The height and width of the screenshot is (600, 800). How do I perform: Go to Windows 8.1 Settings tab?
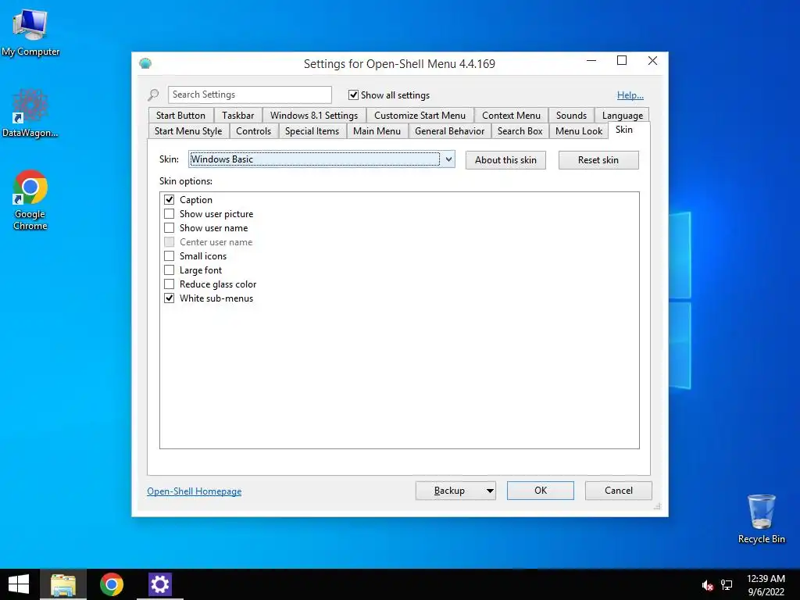pyautogui.click(x=314, y=116)
